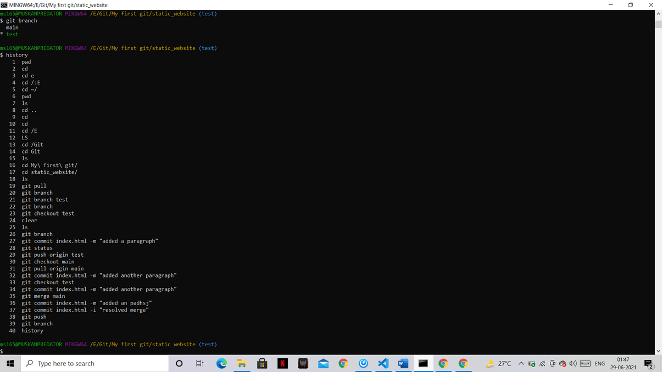Viewport: 662px width, 372px height.
Task: Expand hidden system tray icons chevron
Action: pos(521,363)
